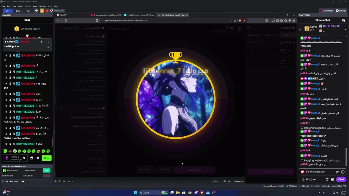Image resolution: width=349 pixels, height=196 pixels.
Task: Open ChatGPT browser tab
Action: point(63,15)
